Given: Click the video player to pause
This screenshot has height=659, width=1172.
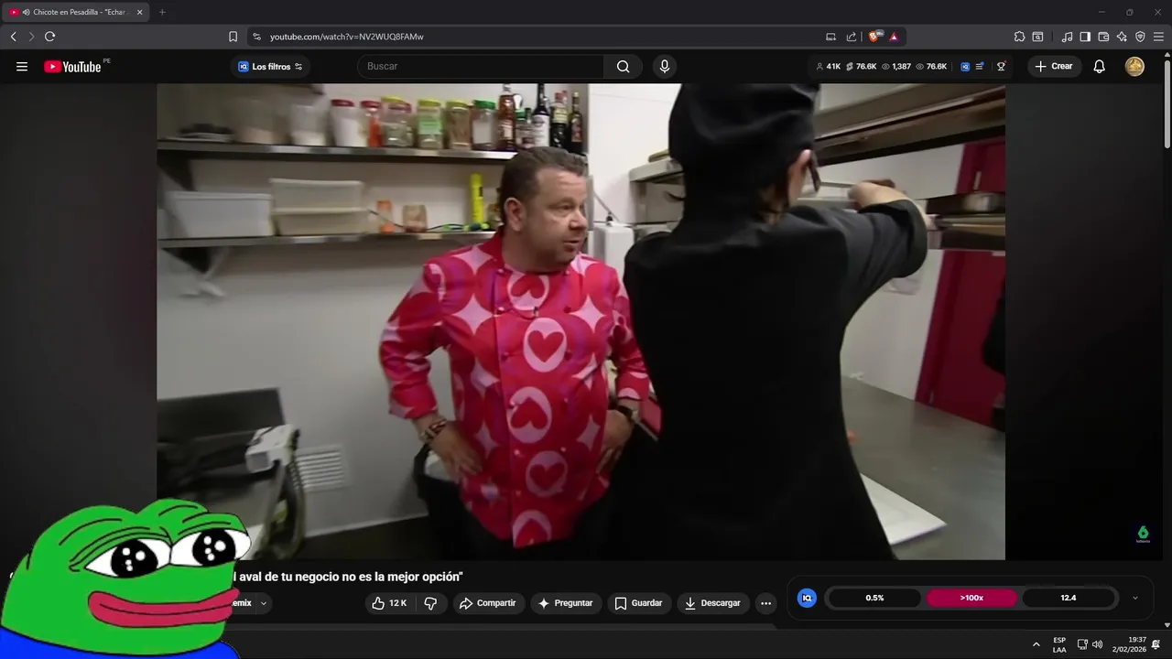Looking at the screenshot, I should [x=581, y=321].
